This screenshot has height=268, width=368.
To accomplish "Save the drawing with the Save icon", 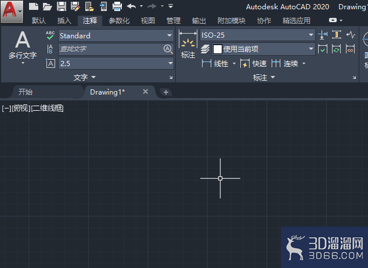I will coord(62,6).
